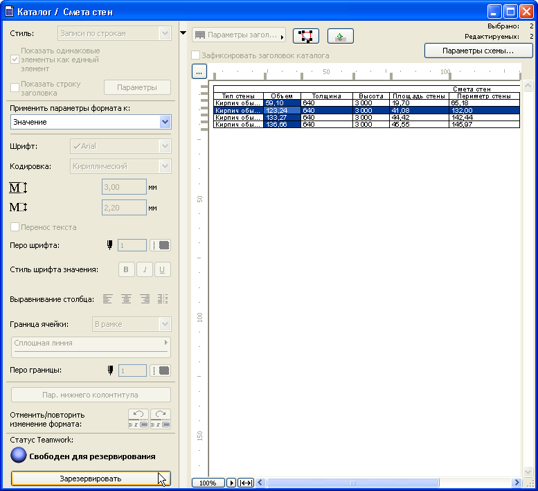Collapse the left panel with the black triangle

[183, 33]
